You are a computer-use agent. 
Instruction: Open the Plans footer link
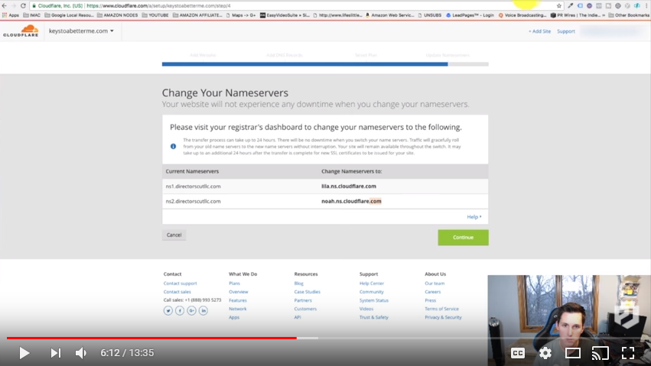tap(234, 283)
